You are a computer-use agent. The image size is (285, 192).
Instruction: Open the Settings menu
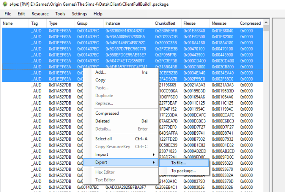tap(79, 14)
